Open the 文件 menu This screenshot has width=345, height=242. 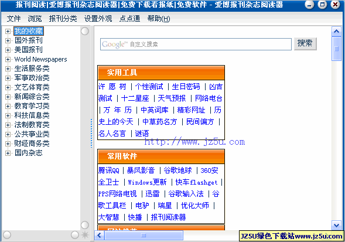[x=13, y=19]
